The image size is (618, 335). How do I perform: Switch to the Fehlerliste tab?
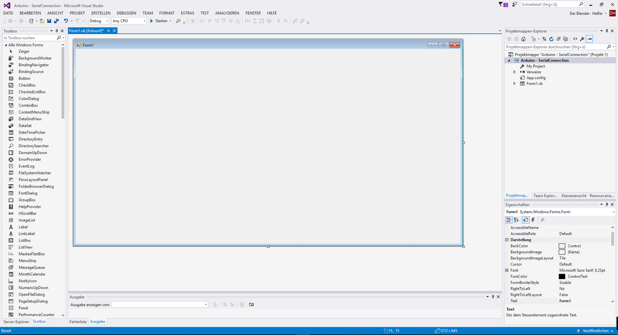click(x=78, y=322)
